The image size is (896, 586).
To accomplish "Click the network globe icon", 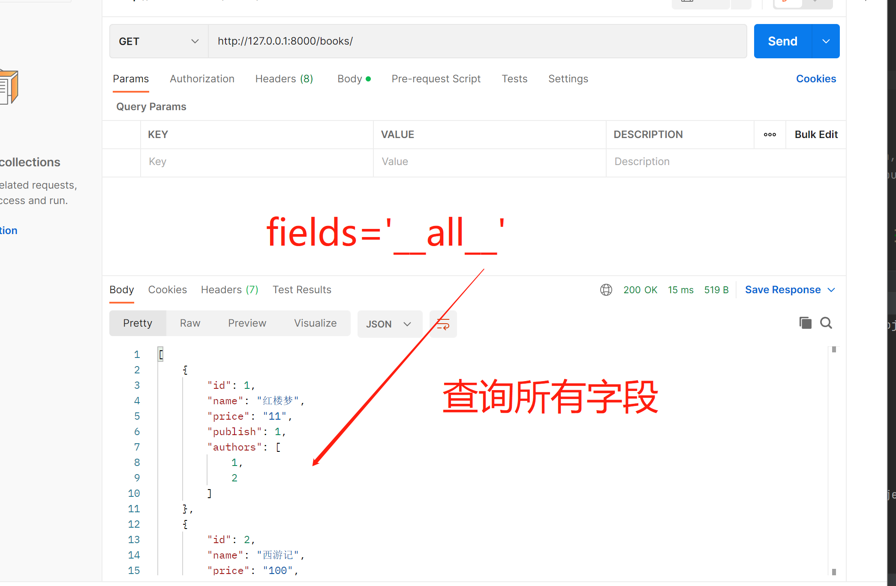I will pyautogui.click(x=606, y=290).
